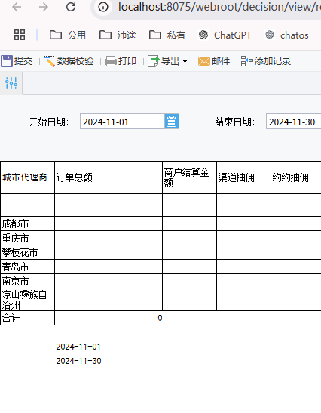
Task: Click the browser address bar URL
Action: click(219, 7)
